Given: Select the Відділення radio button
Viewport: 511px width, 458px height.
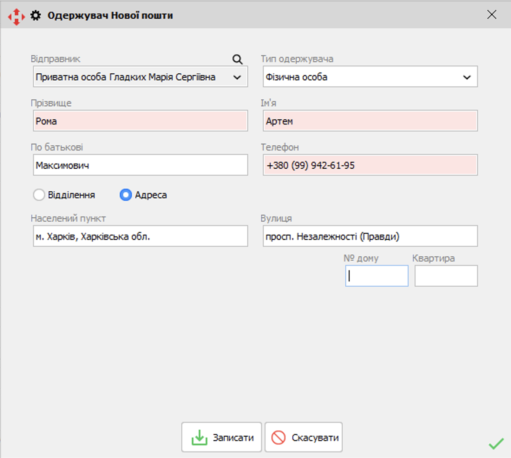Looking at the screenshot, I should pos(39,195).
